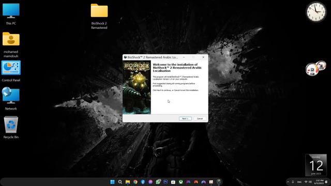331x186 pixels.
Task: Open WhatsApp from the taskbar
Action: [158, 181]
